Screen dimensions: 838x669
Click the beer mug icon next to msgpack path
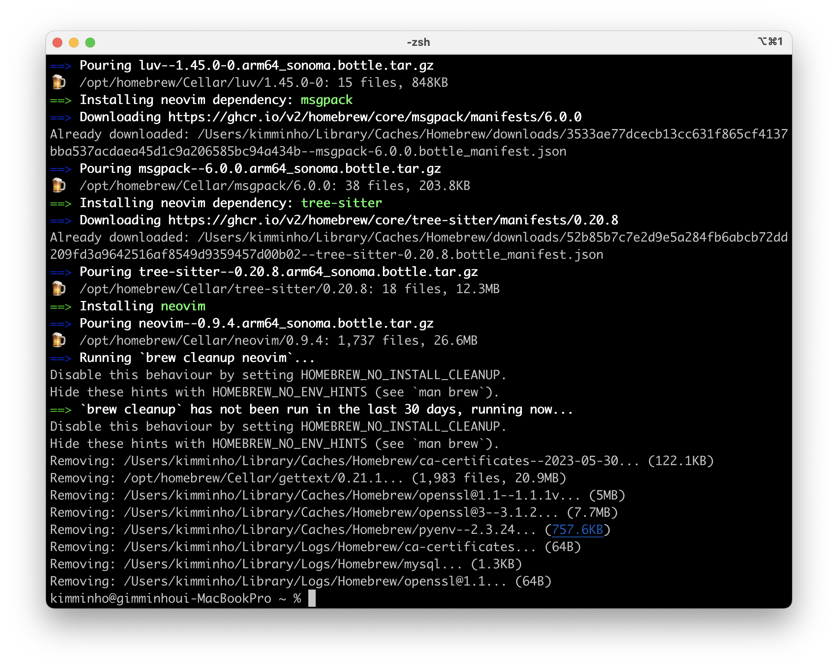[x=59, y=185]
